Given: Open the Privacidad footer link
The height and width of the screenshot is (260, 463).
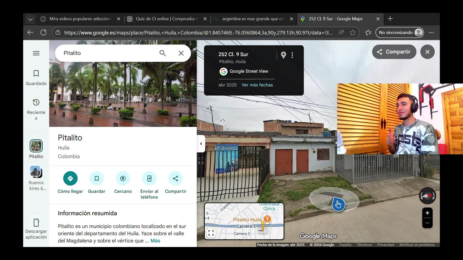Looking at the screenshot, I should click(386, 245).
